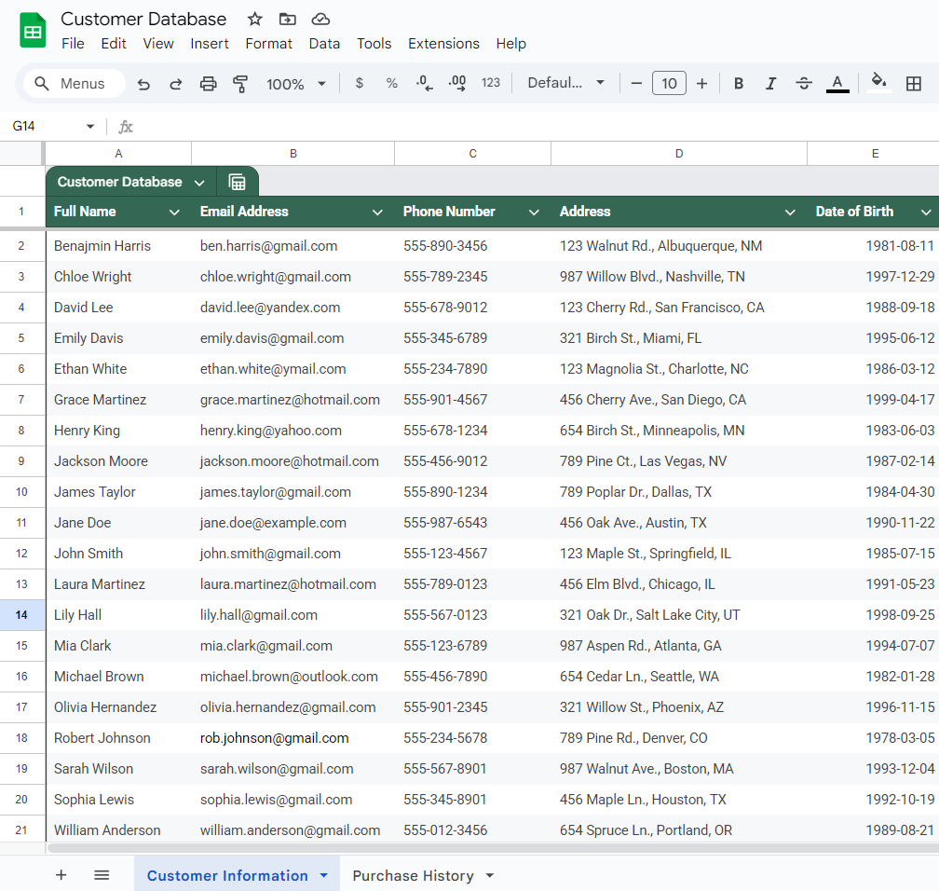This screenshot has height=891, width=939.
Task: Click the Add sheet plus button
Action: click(x=61, y=875)
